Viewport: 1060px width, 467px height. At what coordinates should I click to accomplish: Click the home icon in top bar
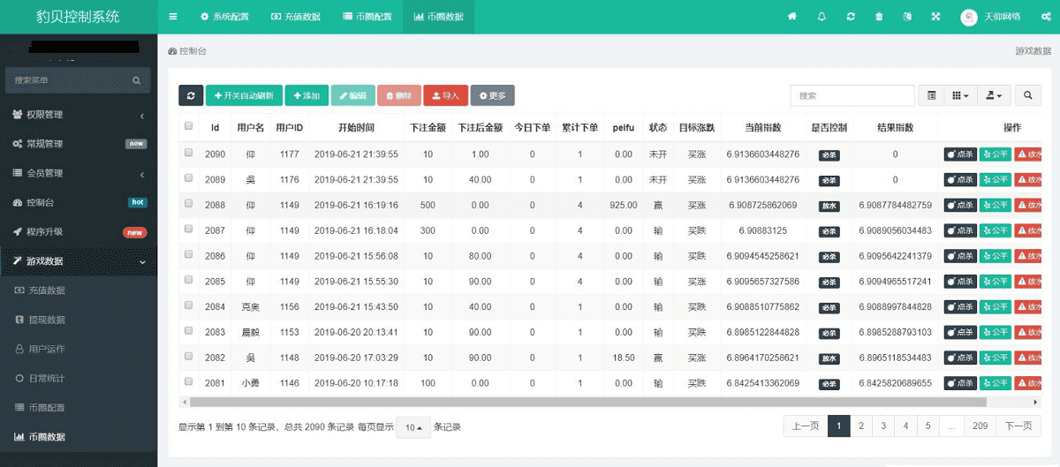tap(792, 17)
